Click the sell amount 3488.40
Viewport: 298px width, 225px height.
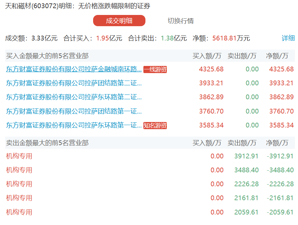pyautogui.click(x=246, y=170)
